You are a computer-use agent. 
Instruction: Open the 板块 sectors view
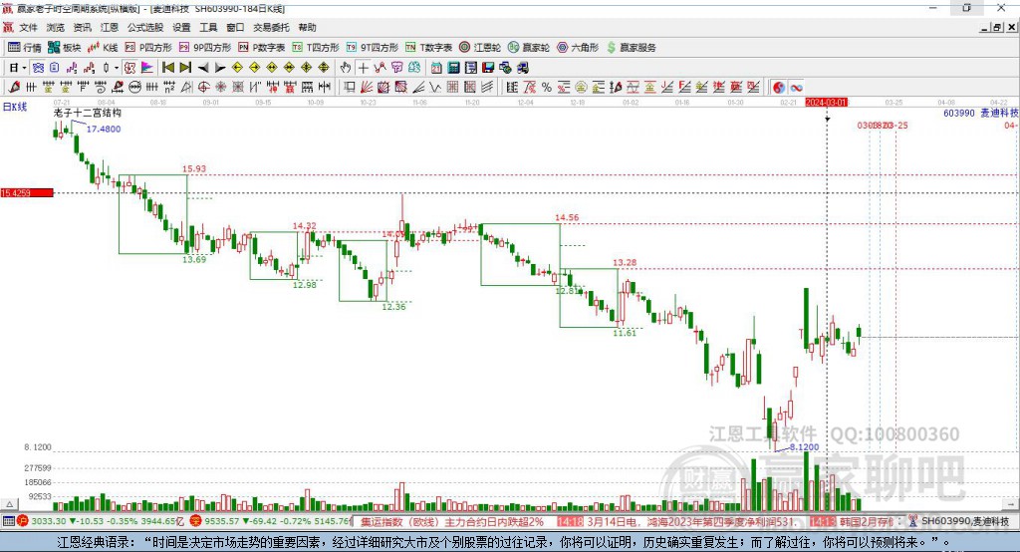coord(65,48)
